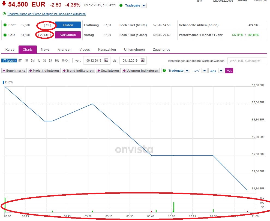Open the Zugehörige tab

coord(161,50)
